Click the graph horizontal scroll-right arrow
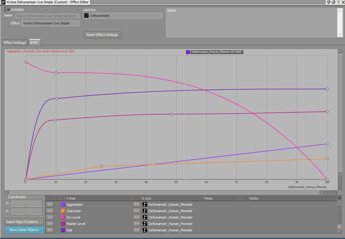345x239 pixels. (321, 193)
